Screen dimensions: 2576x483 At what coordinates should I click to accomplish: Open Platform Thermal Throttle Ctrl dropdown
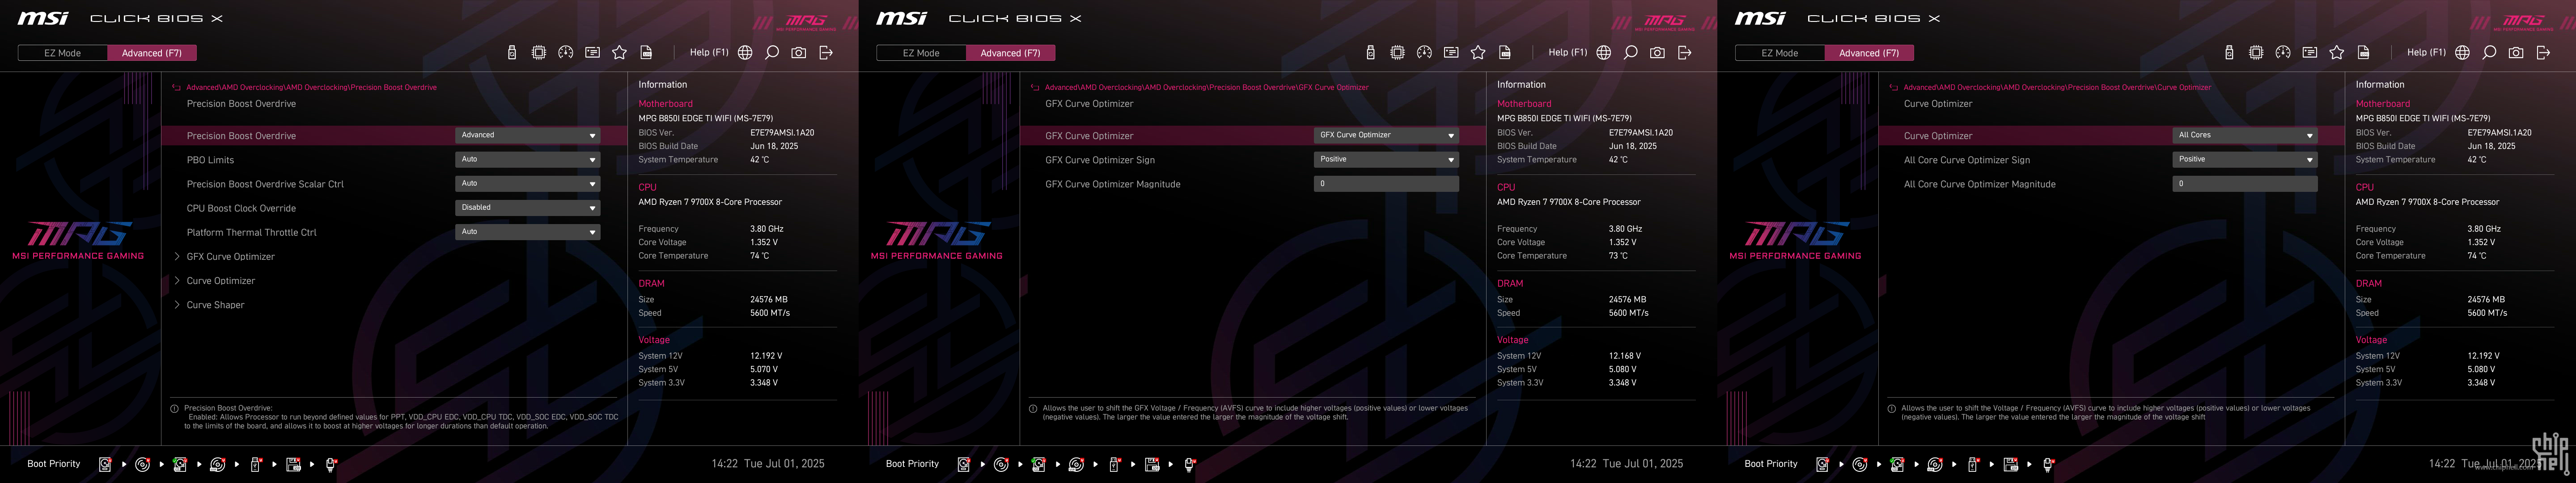[x=528, y=232]
